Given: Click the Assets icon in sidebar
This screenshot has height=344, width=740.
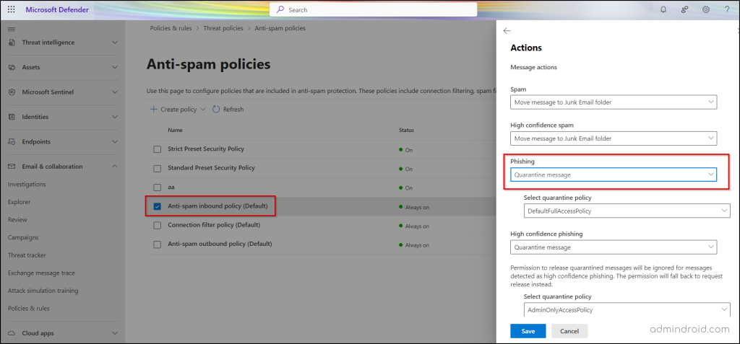Looking at the screenshot, I should click(x=12, y=67).
